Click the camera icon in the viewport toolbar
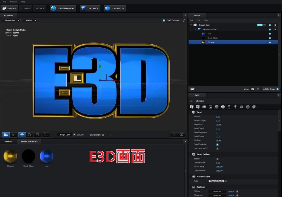282x197 pixels. tap(6, 135)
